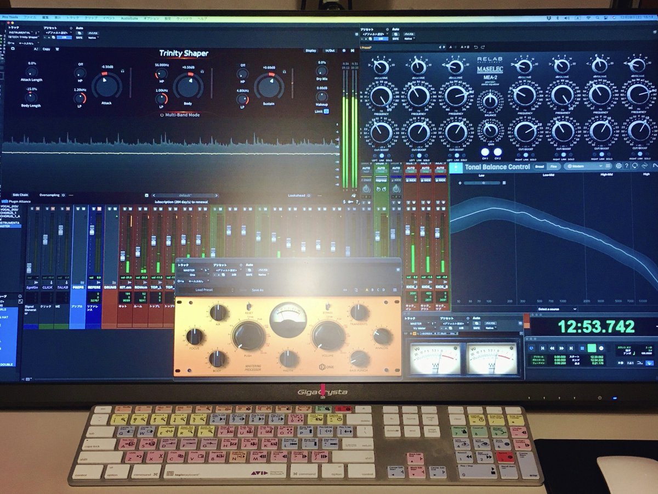Toggle the Body band headphone listen icon
The image size is (658, 494).
202,71
